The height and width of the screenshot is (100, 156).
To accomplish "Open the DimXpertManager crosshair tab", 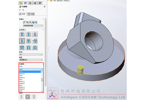I will click(x=35, y=3).
